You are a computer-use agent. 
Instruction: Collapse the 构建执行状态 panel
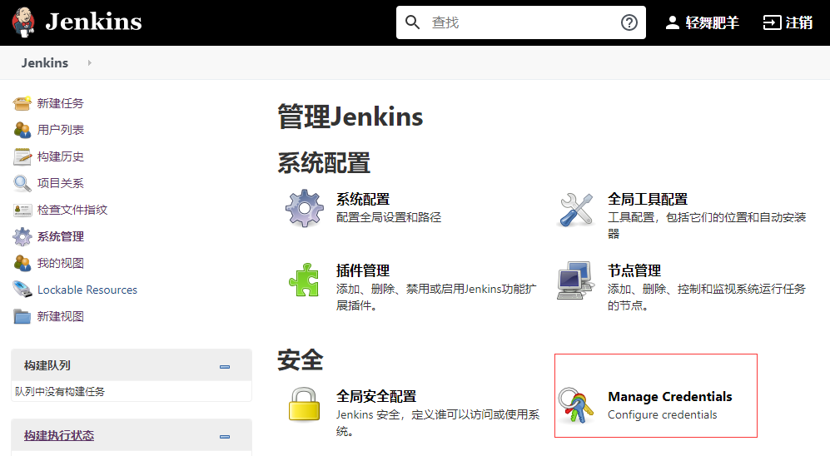pos(225,436)
